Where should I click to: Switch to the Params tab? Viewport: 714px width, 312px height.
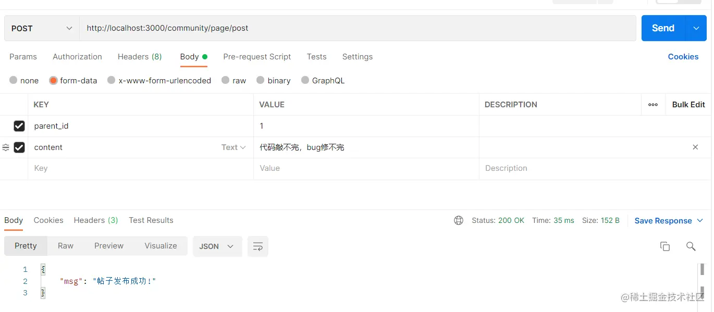click(23, 57)
